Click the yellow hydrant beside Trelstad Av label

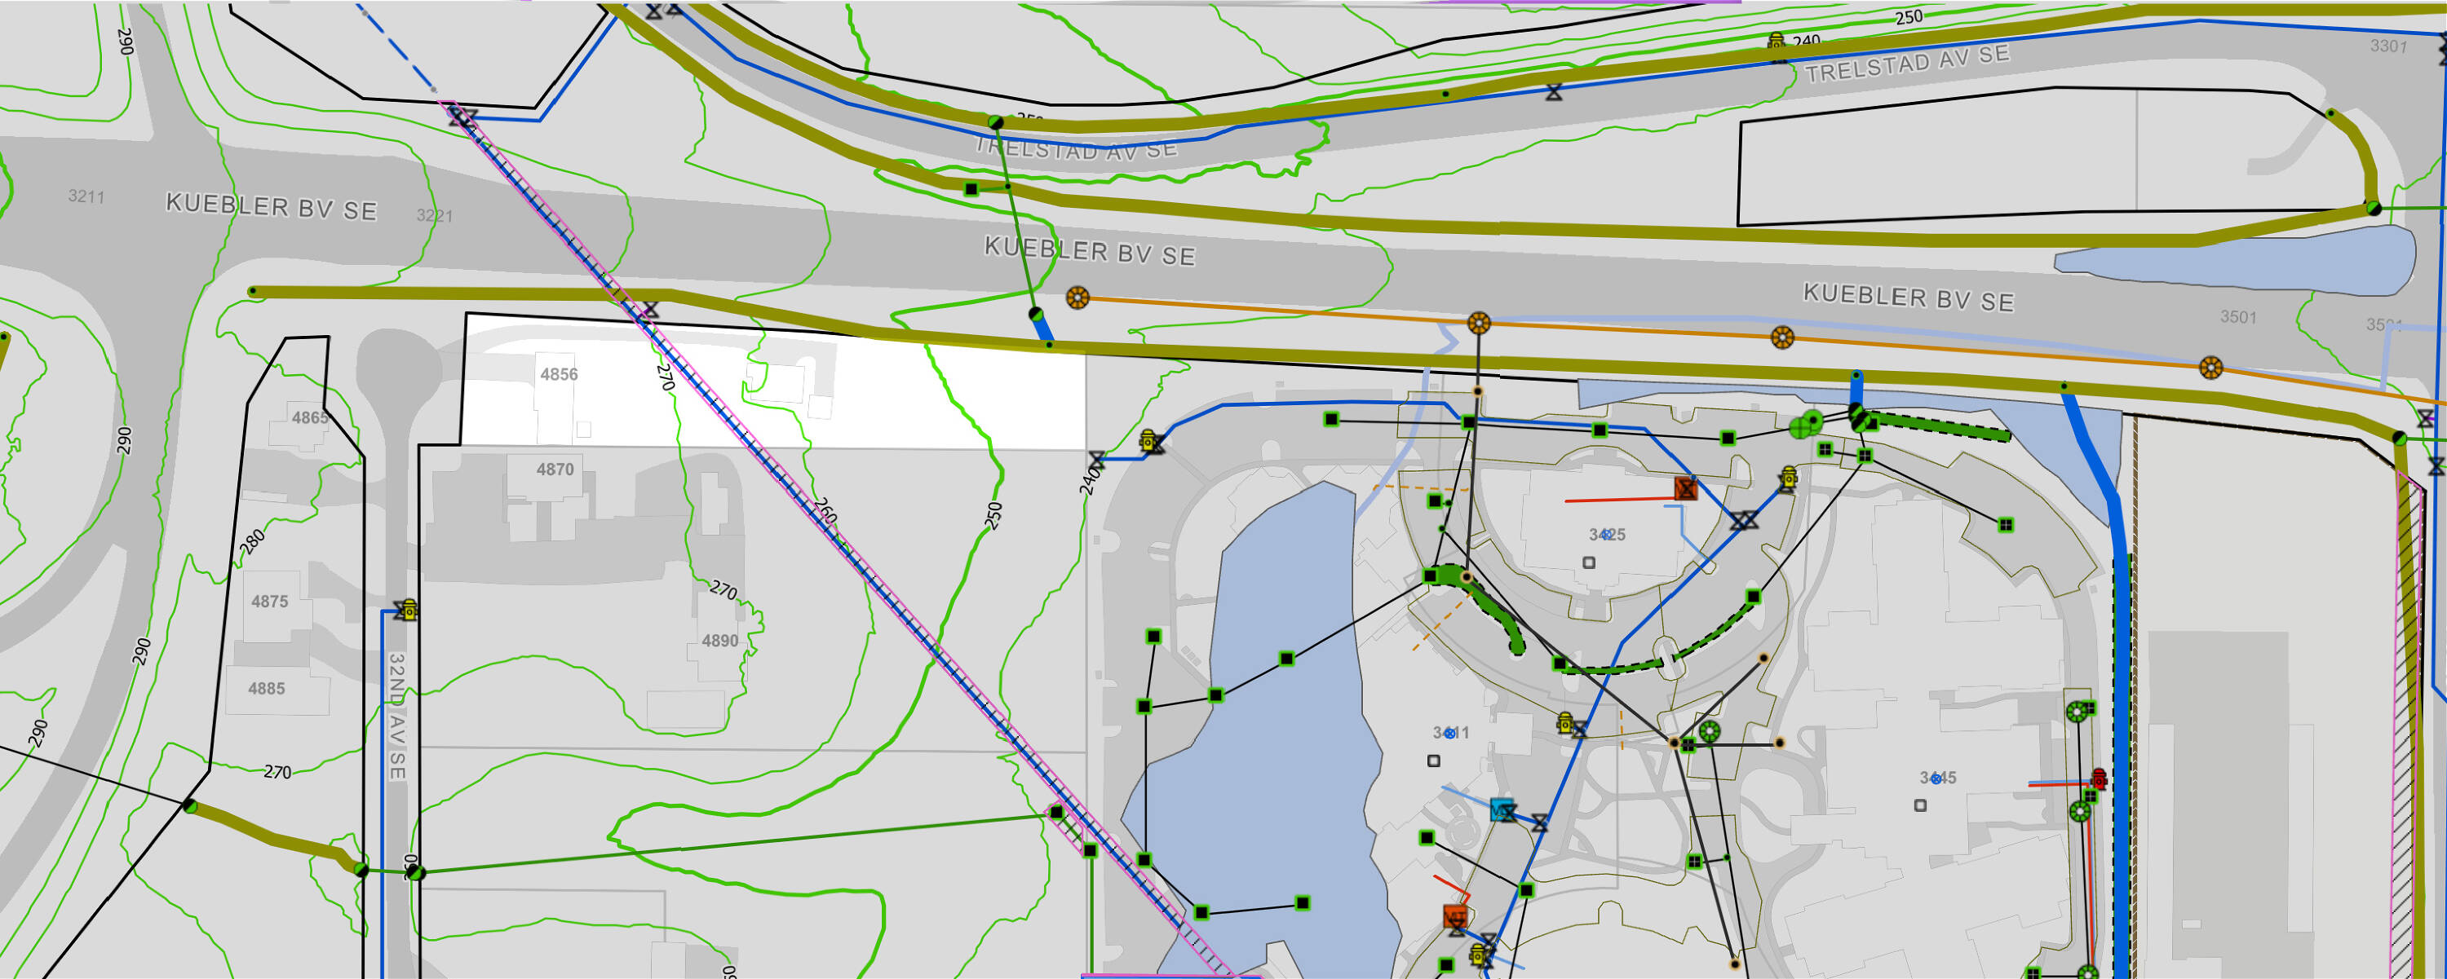[x=1777, y=42]
